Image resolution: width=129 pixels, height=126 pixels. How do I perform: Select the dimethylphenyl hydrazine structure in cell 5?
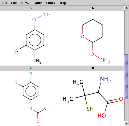tap(30, 38)
